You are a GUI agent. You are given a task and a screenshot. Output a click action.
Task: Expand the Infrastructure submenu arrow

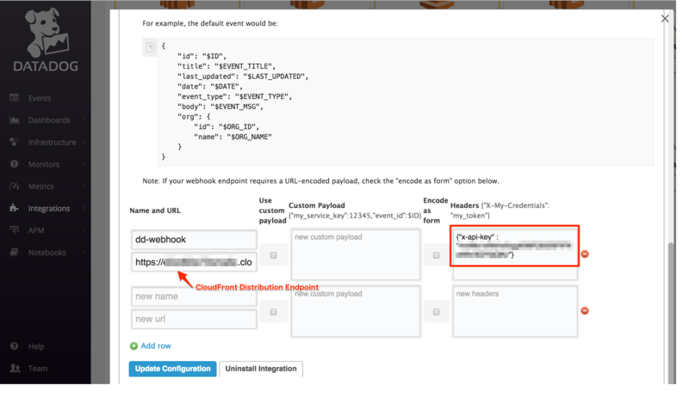click(x=84, y=142)
